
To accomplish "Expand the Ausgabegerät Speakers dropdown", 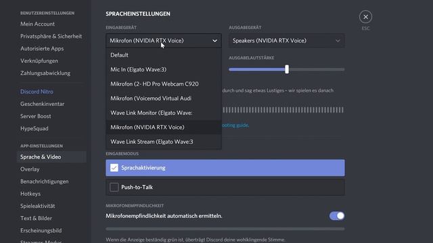I will click(286, 40).
